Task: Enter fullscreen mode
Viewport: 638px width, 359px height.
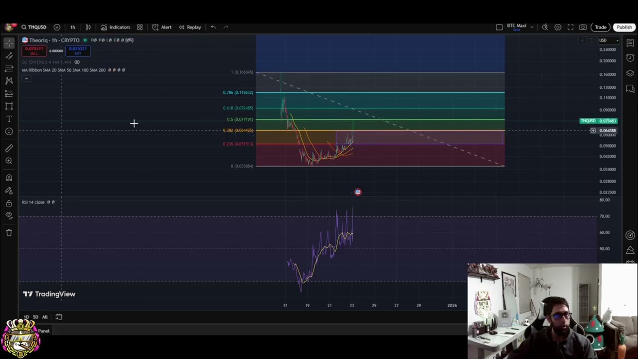Action: coord(570,27)
